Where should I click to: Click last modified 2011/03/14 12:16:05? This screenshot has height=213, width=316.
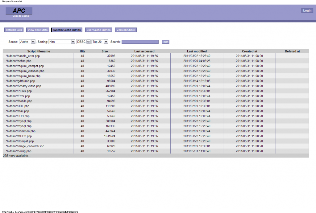(197, 81)
